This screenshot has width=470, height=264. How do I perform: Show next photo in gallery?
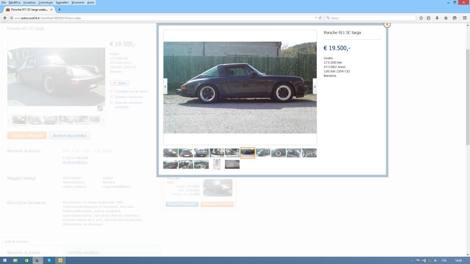point(315,87)
